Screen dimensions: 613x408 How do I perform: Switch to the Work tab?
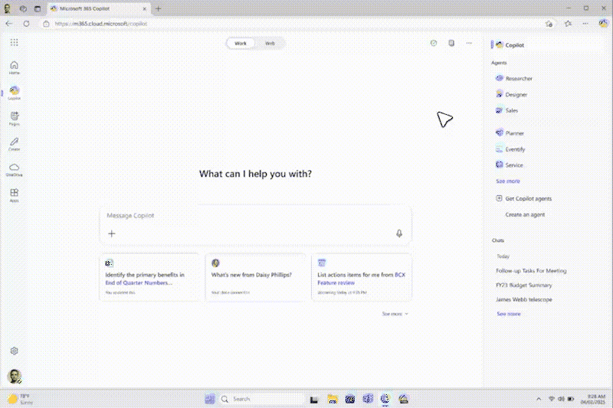click(x=241, y=44)
